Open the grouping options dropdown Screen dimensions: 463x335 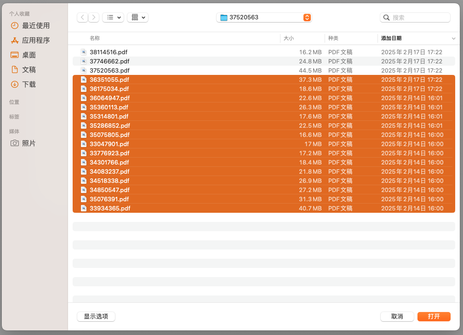137,17
